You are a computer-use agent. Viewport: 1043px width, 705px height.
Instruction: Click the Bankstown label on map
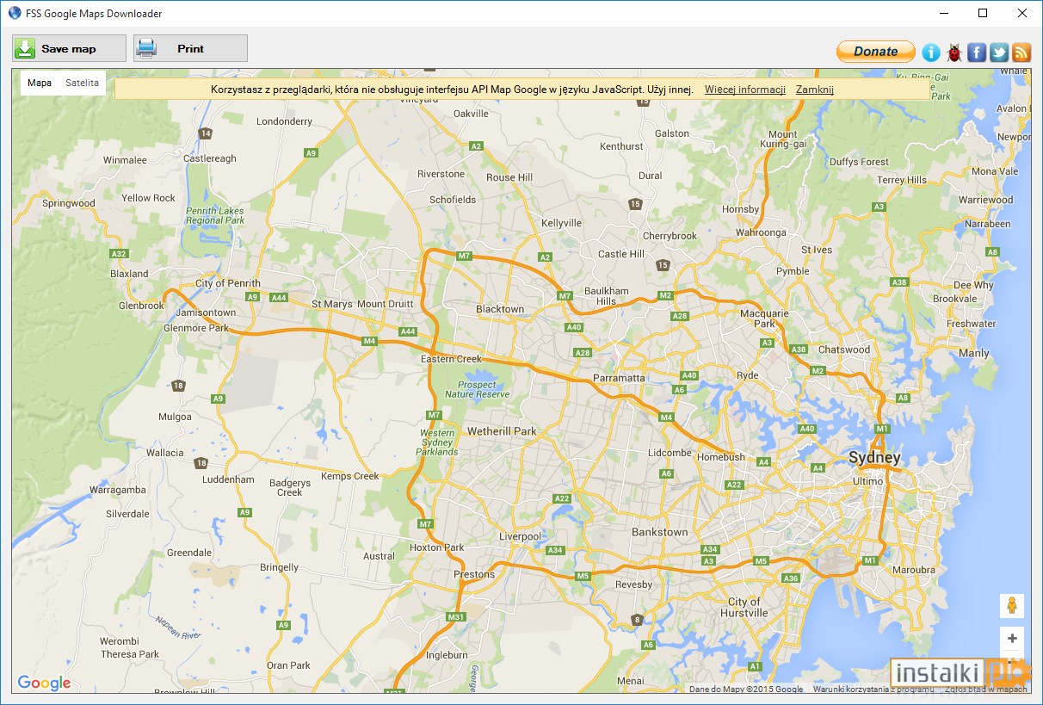660,532
